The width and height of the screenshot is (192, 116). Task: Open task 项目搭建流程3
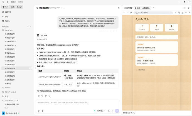10,72
